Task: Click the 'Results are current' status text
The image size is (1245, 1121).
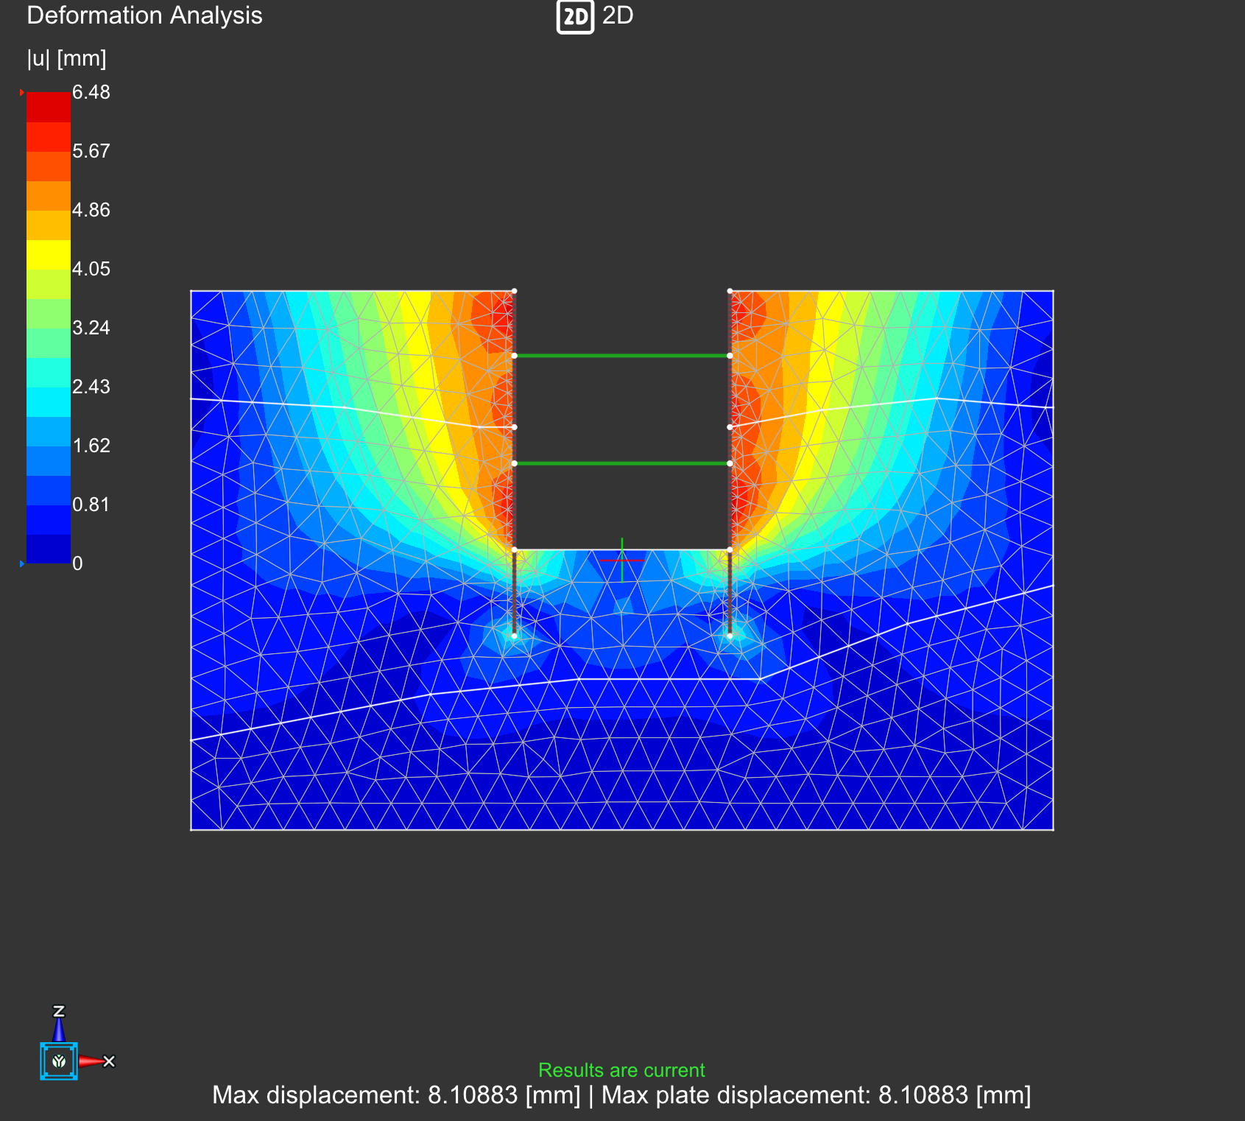Action: click(621, 1070)
